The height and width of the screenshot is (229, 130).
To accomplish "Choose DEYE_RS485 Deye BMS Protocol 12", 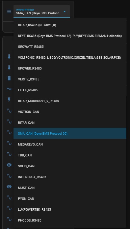I will point(70,36).
